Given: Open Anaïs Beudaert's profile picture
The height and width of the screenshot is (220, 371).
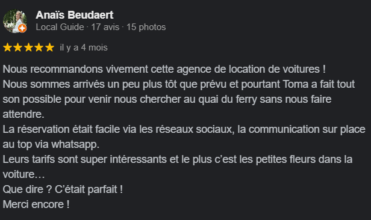Looking at the screenshot, I should (x=15, y=21).
